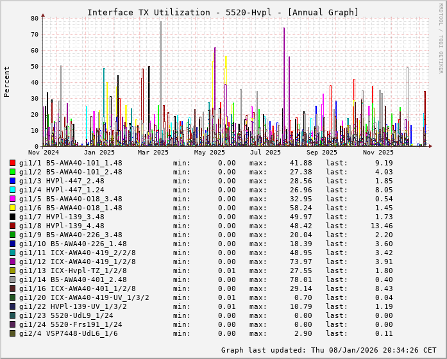
Task: Click the green swatch for gi1/2 B5-AWA40-101_2.48
Action: [13, 172]
